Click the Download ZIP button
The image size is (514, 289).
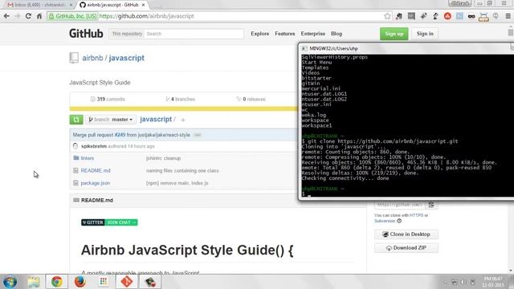coord(406,248)
